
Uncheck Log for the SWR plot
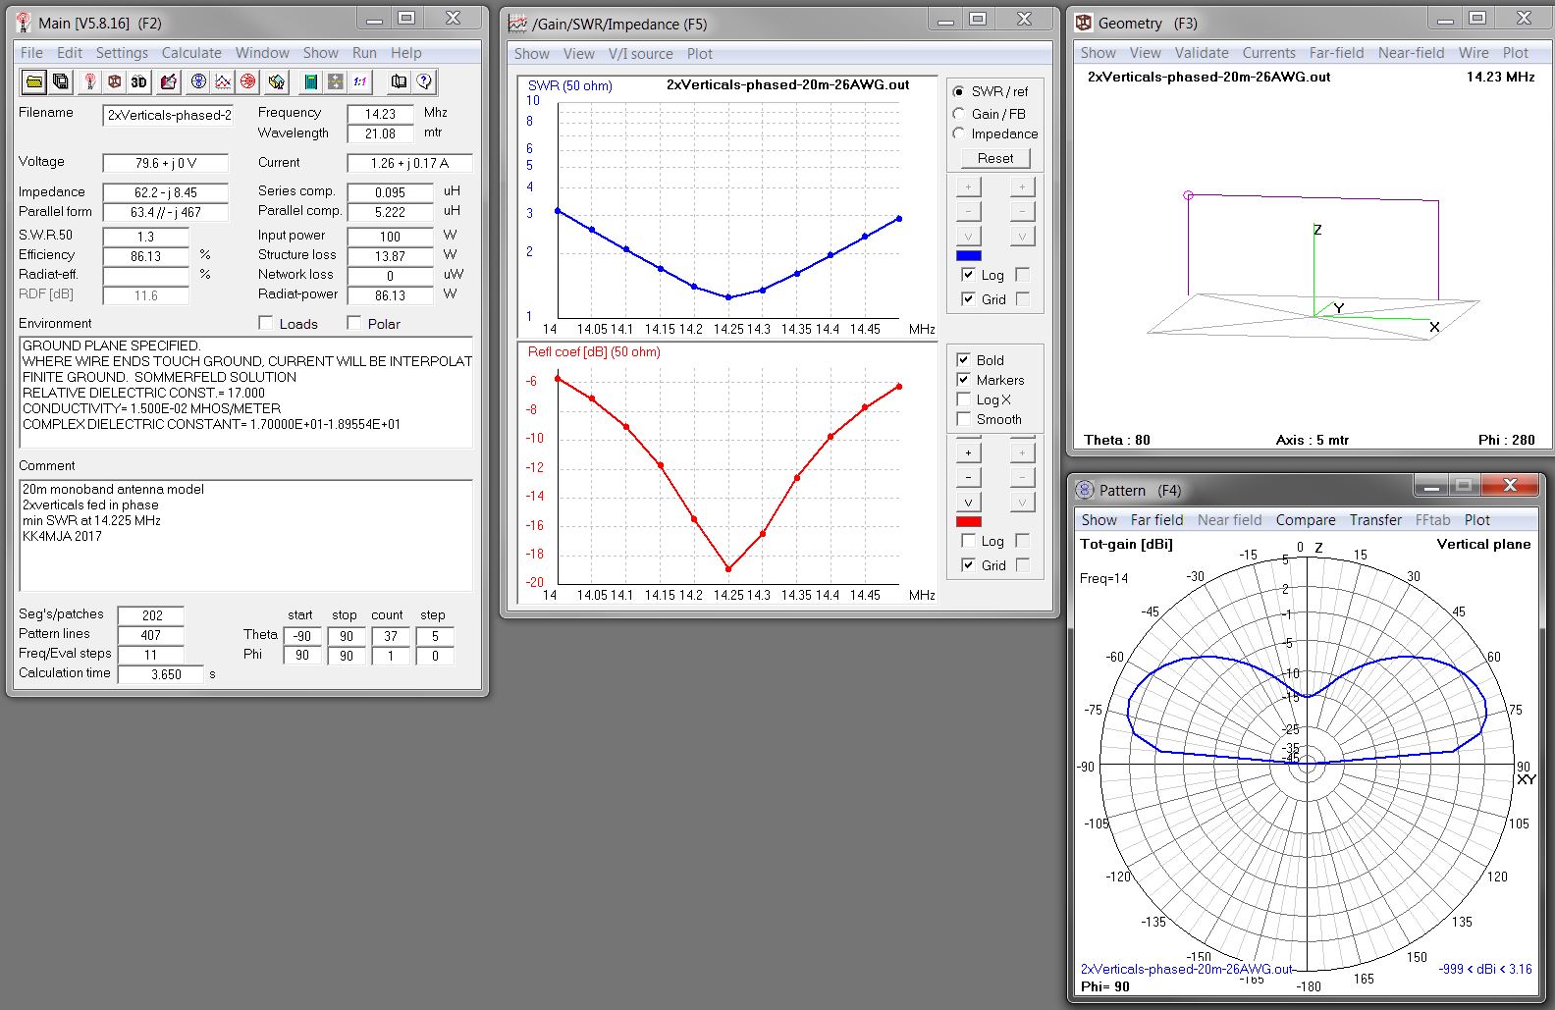click(x=968, y=275)
